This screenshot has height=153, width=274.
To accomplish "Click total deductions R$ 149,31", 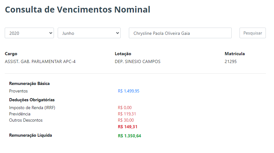I will click(128, 127).
